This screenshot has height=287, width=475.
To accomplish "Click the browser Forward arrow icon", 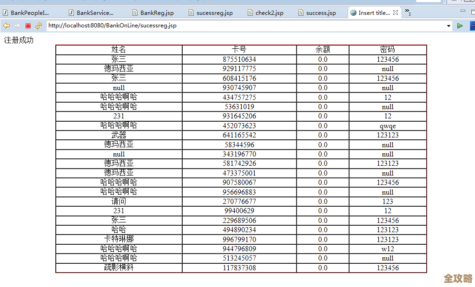I will point(17,26).
